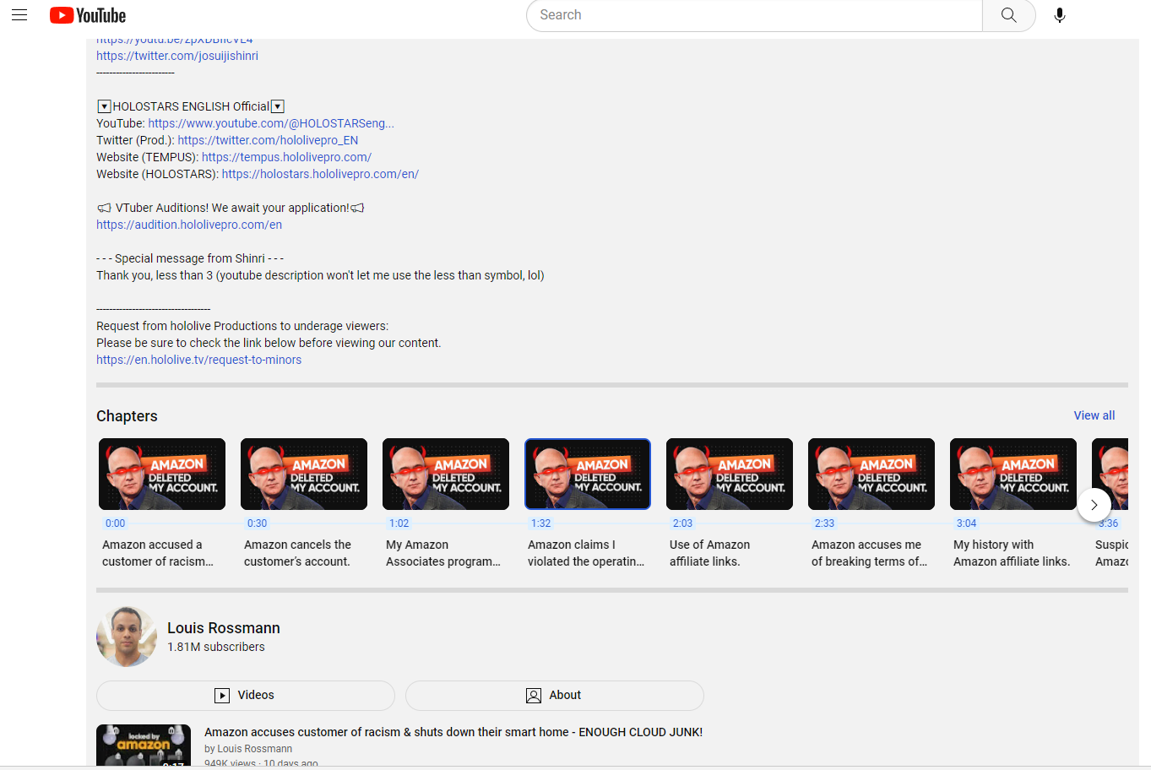Open the hamburger guide menu
The image size is (1151, 770).
coord(19,15)
